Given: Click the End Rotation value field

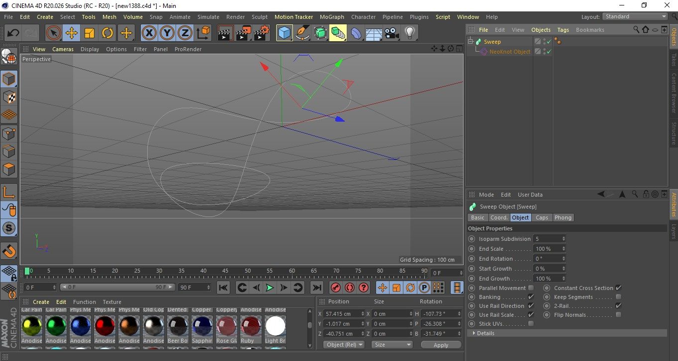Looking at the screenshot, I should click(547, 259).
